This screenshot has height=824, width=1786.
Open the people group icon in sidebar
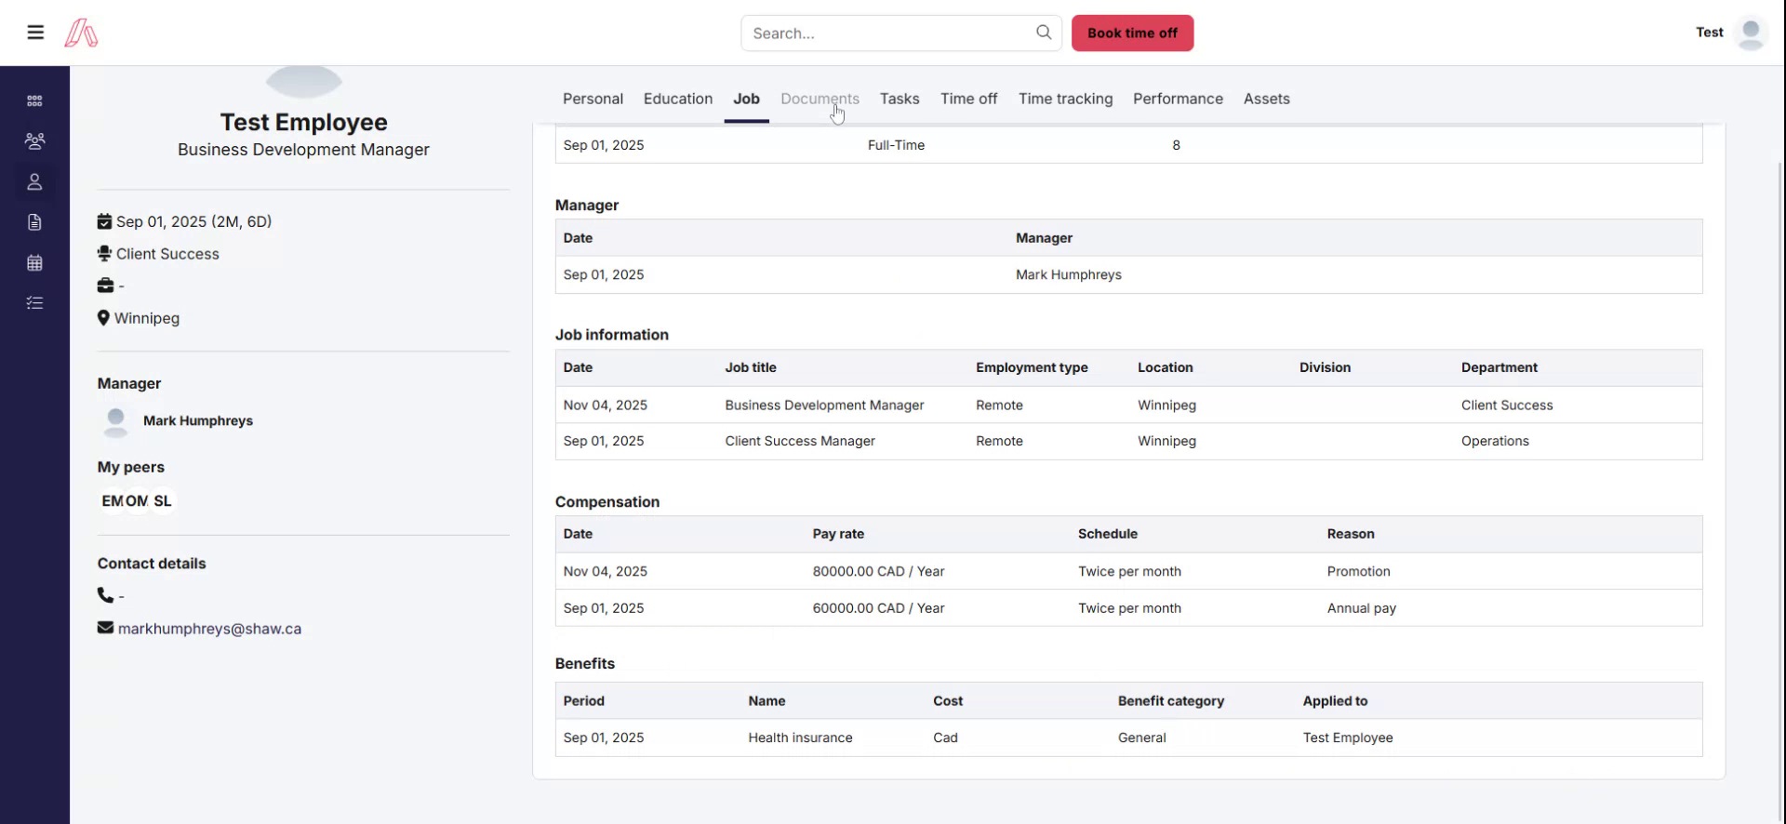click(x=34, y=141)
